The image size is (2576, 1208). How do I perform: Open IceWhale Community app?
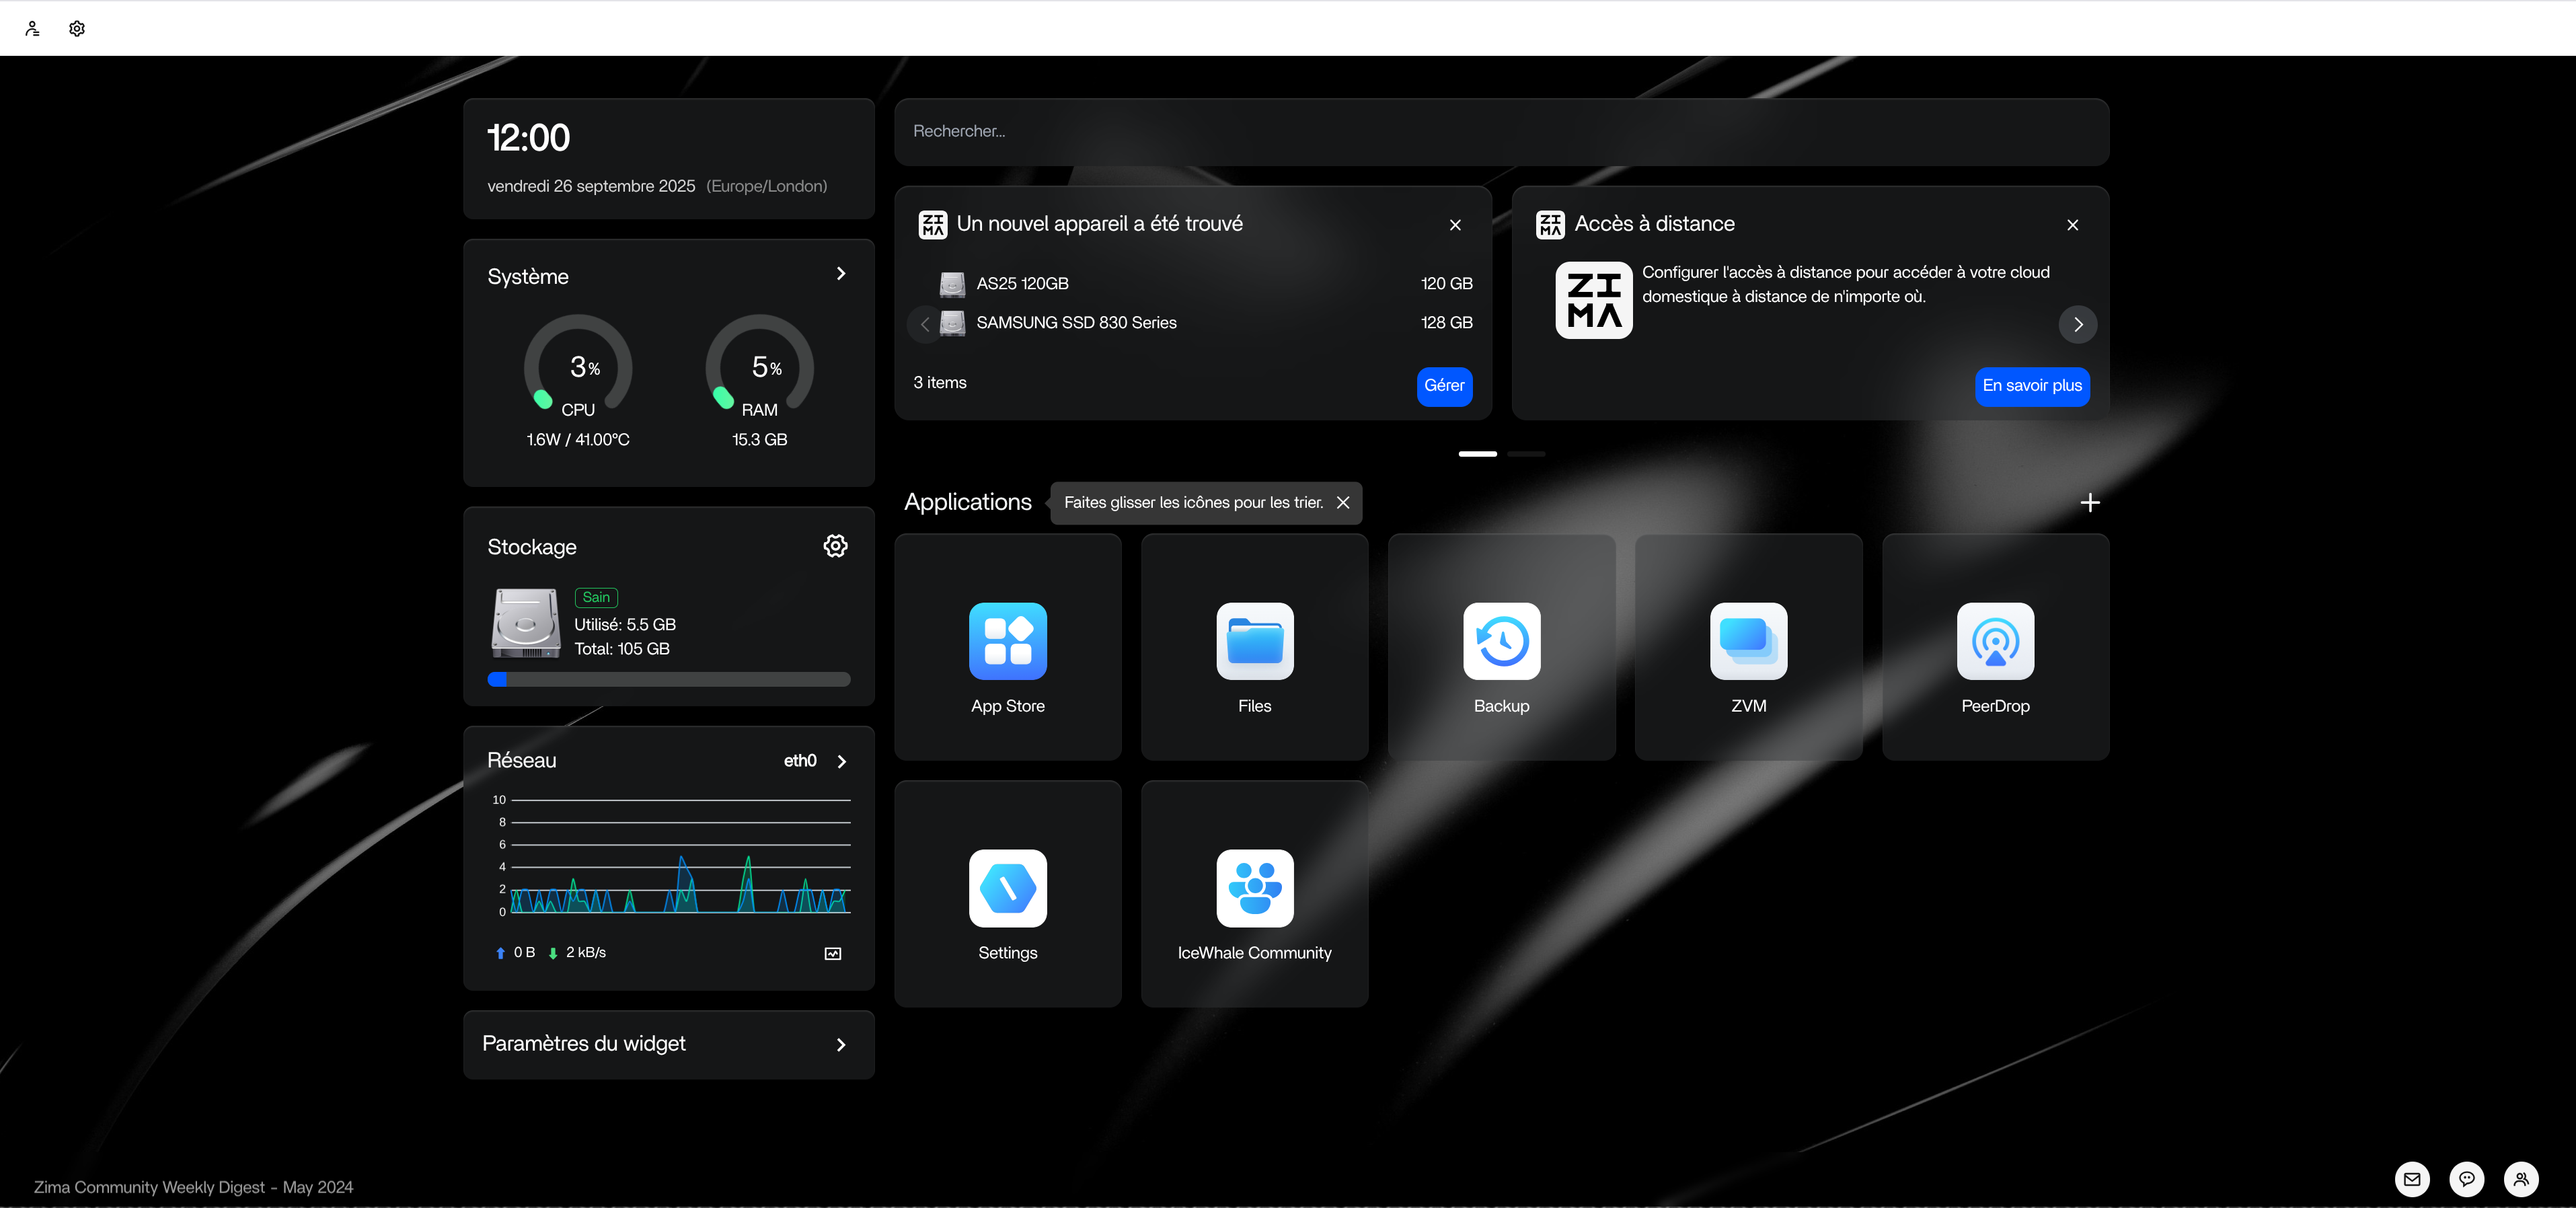coord(1254,889)
